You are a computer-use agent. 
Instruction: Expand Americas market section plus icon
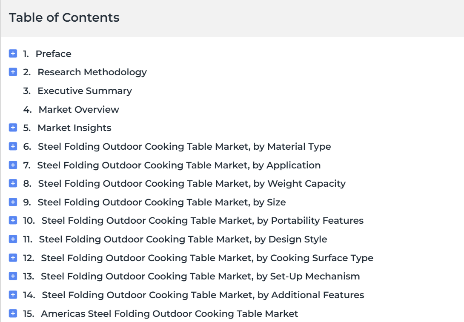click(x=13, y=313)
